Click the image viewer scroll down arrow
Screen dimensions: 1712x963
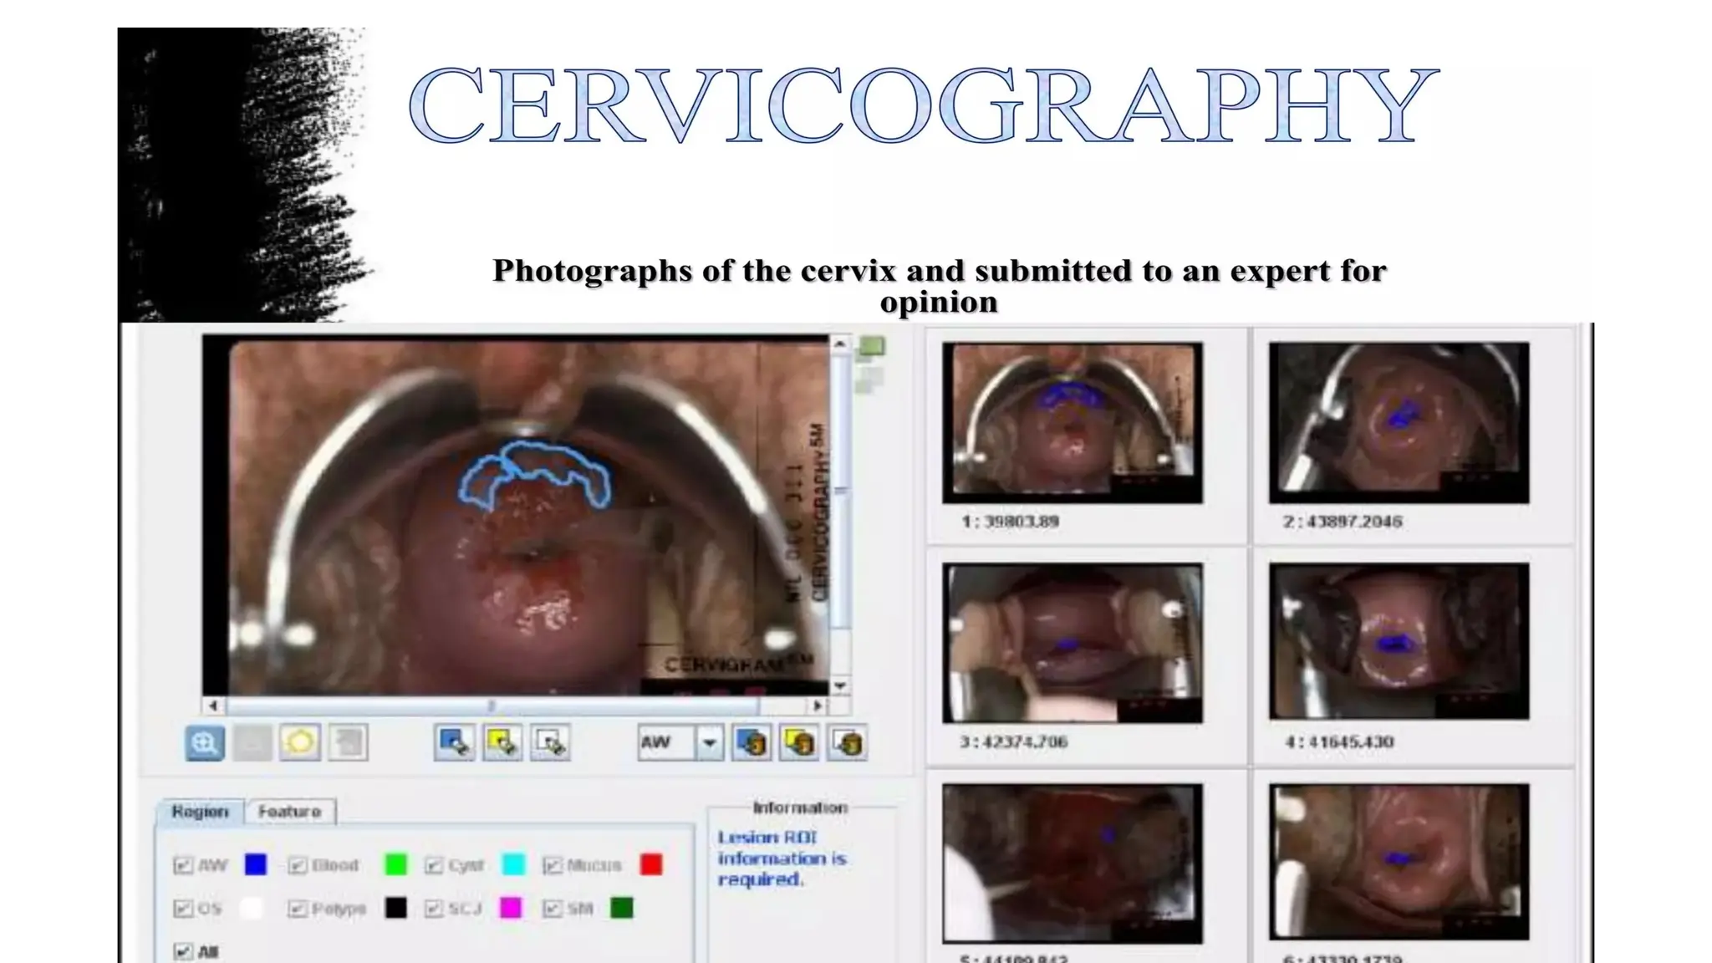point(840,686)
